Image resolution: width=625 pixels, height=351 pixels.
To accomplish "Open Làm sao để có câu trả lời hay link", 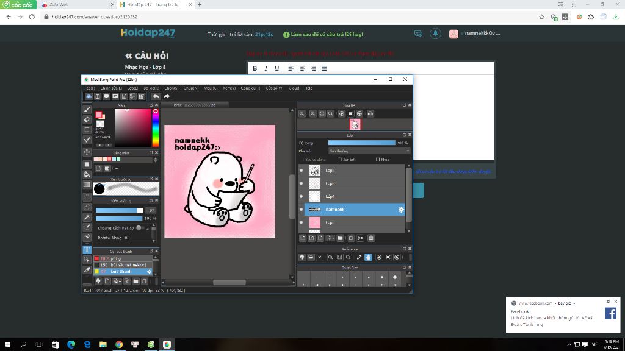I will pos(323,34).
